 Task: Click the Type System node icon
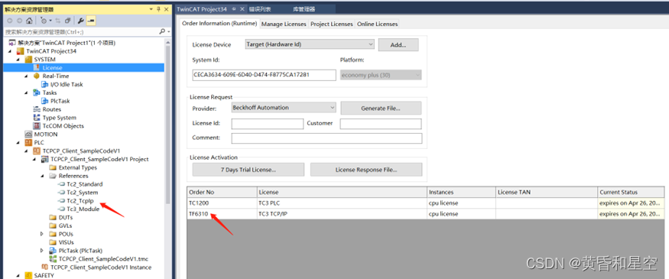pos(37,117)
